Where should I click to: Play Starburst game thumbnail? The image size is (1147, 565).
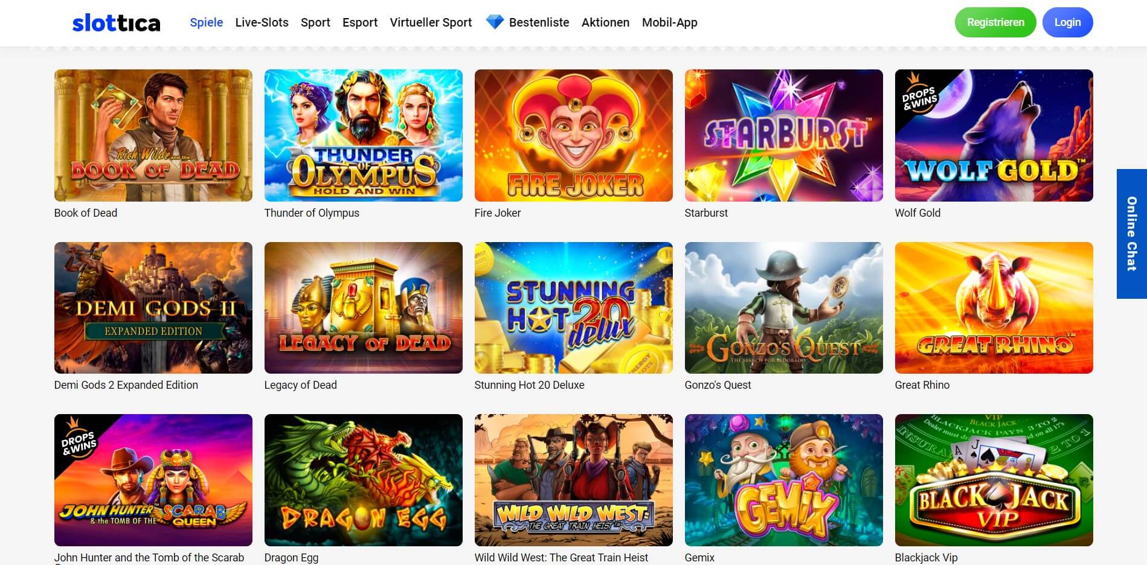784,135
